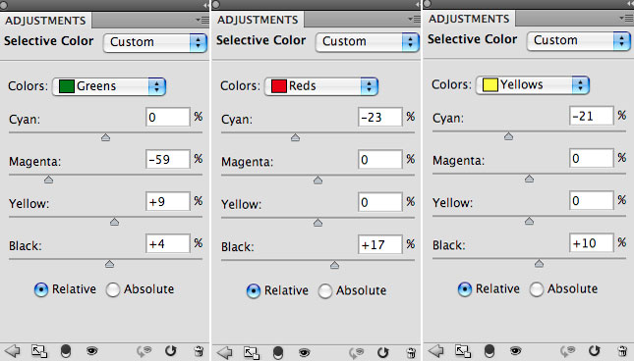Click Black value field showing +17

click(x=379, y=244)
